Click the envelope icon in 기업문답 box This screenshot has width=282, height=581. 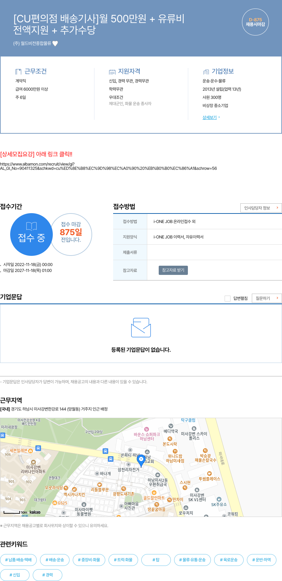tap(141, 327)
